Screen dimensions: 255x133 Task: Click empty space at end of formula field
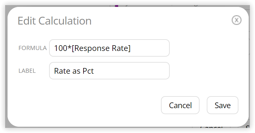[x=150, y=48]
